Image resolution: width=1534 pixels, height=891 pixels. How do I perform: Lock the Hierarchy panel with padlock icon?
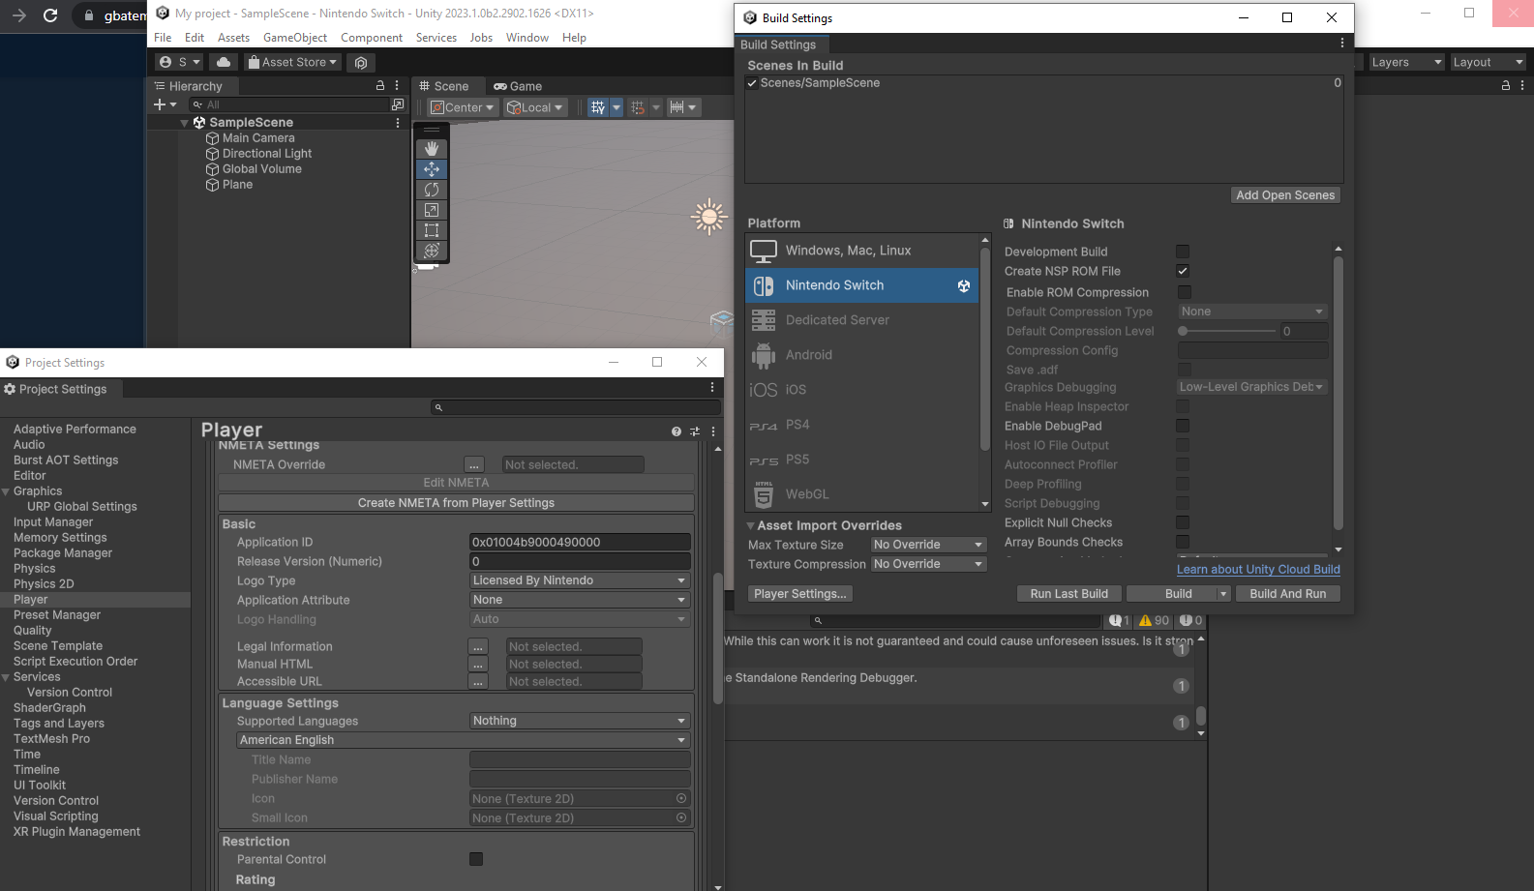point(380,86)
